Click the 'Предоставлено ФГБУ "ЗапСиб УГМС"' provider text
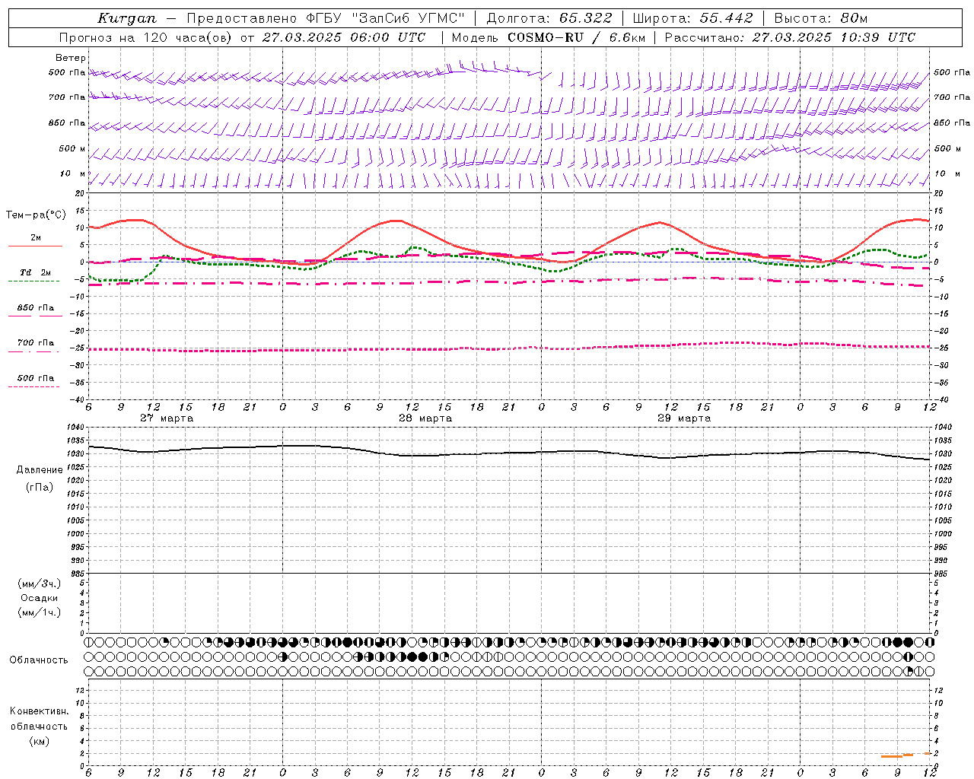 (x=325, y=18)
